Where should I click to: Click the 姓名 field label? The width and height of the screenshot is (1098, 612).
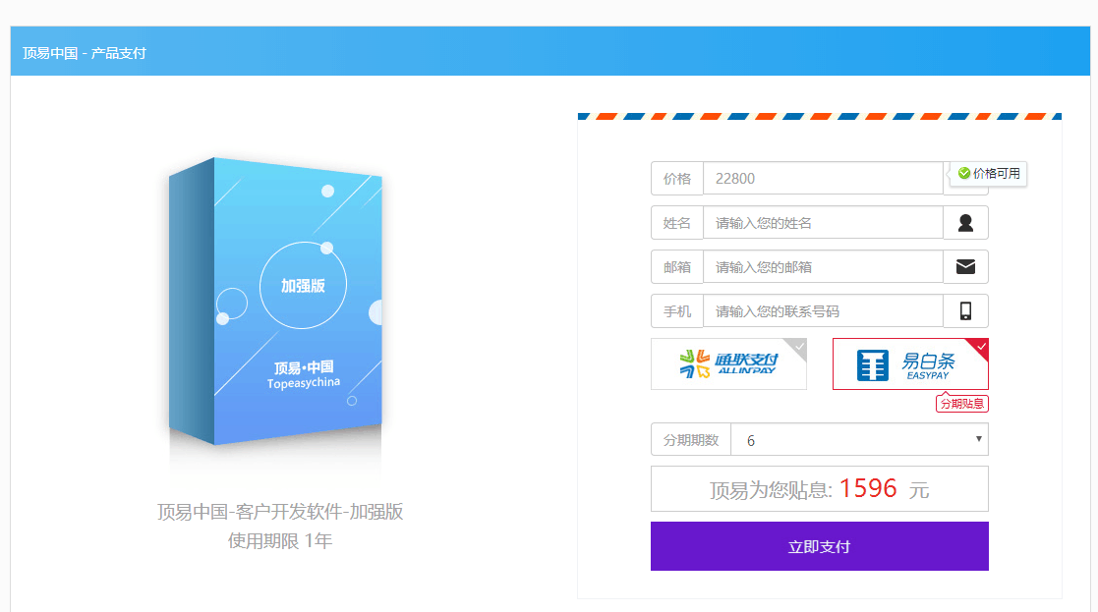677,223
